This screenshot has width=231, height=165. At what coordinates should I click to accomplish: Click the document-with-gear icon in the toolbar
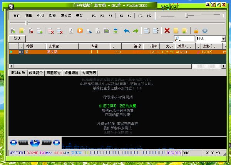click(98, 31)
